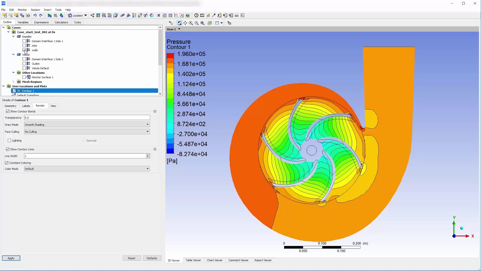The image size is (481, 271).
Task: Uncheck Show Contour Lines option
Action: pyautogui.click(x=8, y=149)
